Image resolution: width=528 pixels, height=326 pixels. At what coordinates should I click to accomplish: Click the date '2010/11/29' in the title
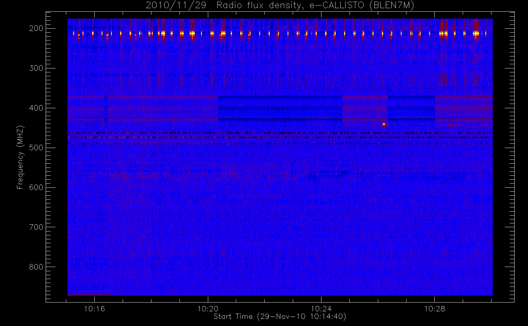pos(176,5)
